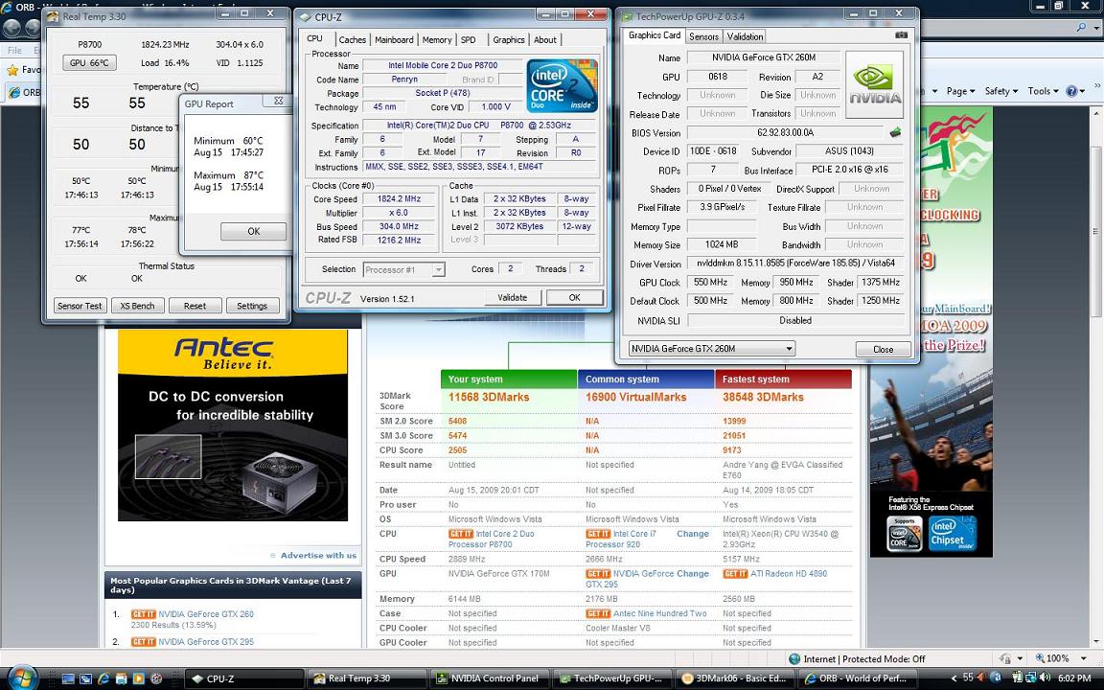Image resolution: width=1104 pixels, height=690 pixels.
Task: Expand the IE Safety menu
Action: click(1000, 91)
